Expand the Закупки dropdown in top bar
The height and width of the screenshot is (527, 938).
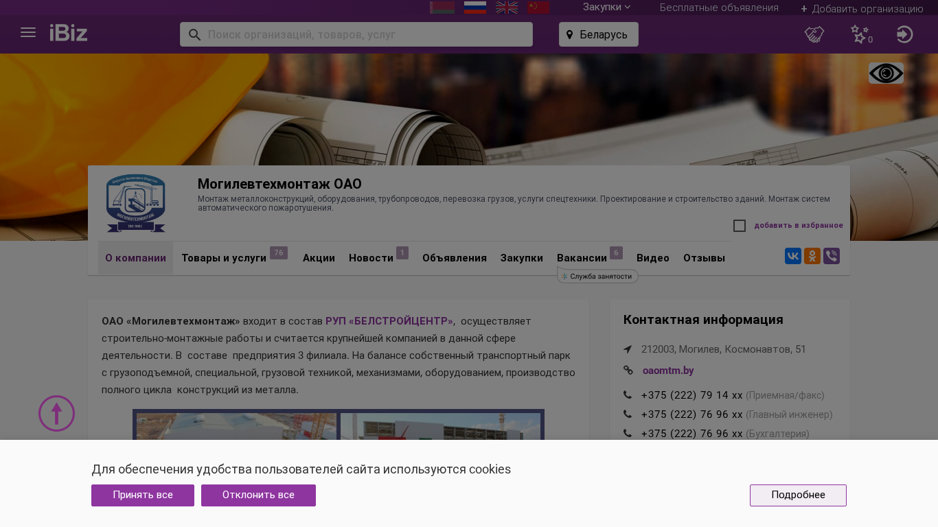click(606, 8)
